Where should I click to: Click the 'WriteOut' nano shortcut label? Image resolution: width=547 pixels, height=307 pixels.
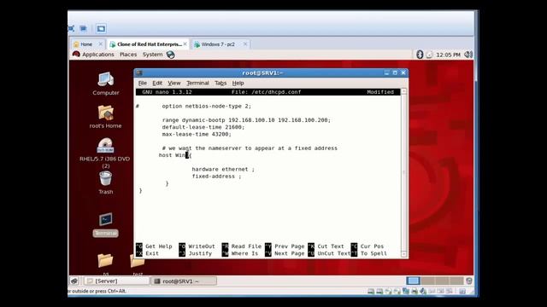tap(202, 246)
